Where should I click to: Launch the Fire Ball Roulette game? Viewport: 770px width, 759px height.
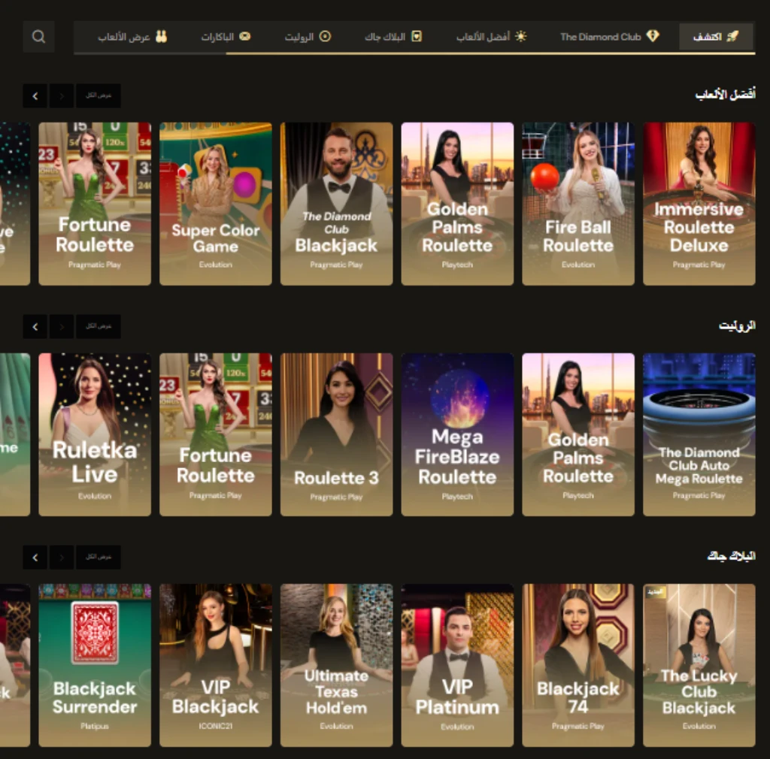tap(578, 204)
